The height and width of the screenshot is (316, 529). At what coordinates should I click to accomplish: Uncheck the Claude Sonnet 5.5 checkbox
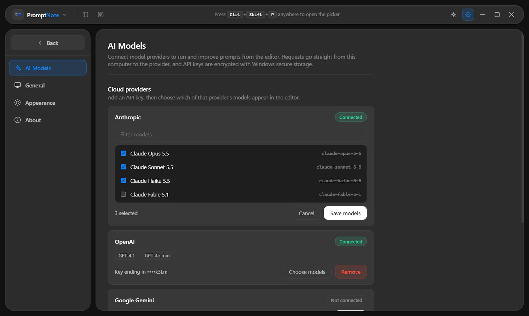123,167
